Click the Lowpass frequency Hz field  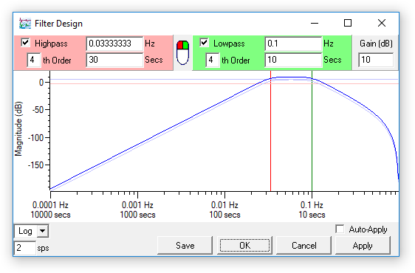pos(293,44)
